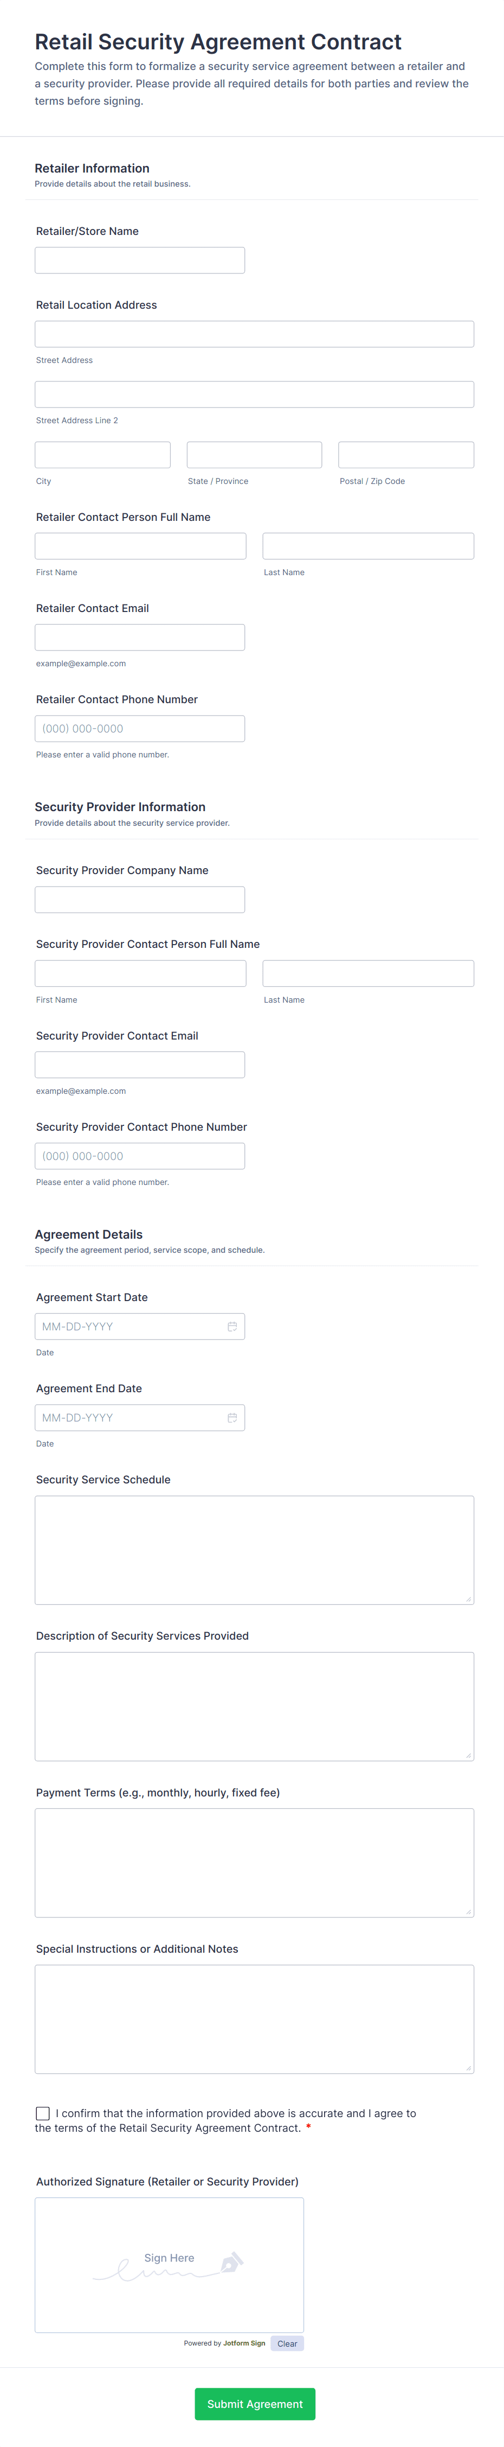
Task: Select the Street Address Line 2 field
Action: pyautogui.click(x=254, y=394)
